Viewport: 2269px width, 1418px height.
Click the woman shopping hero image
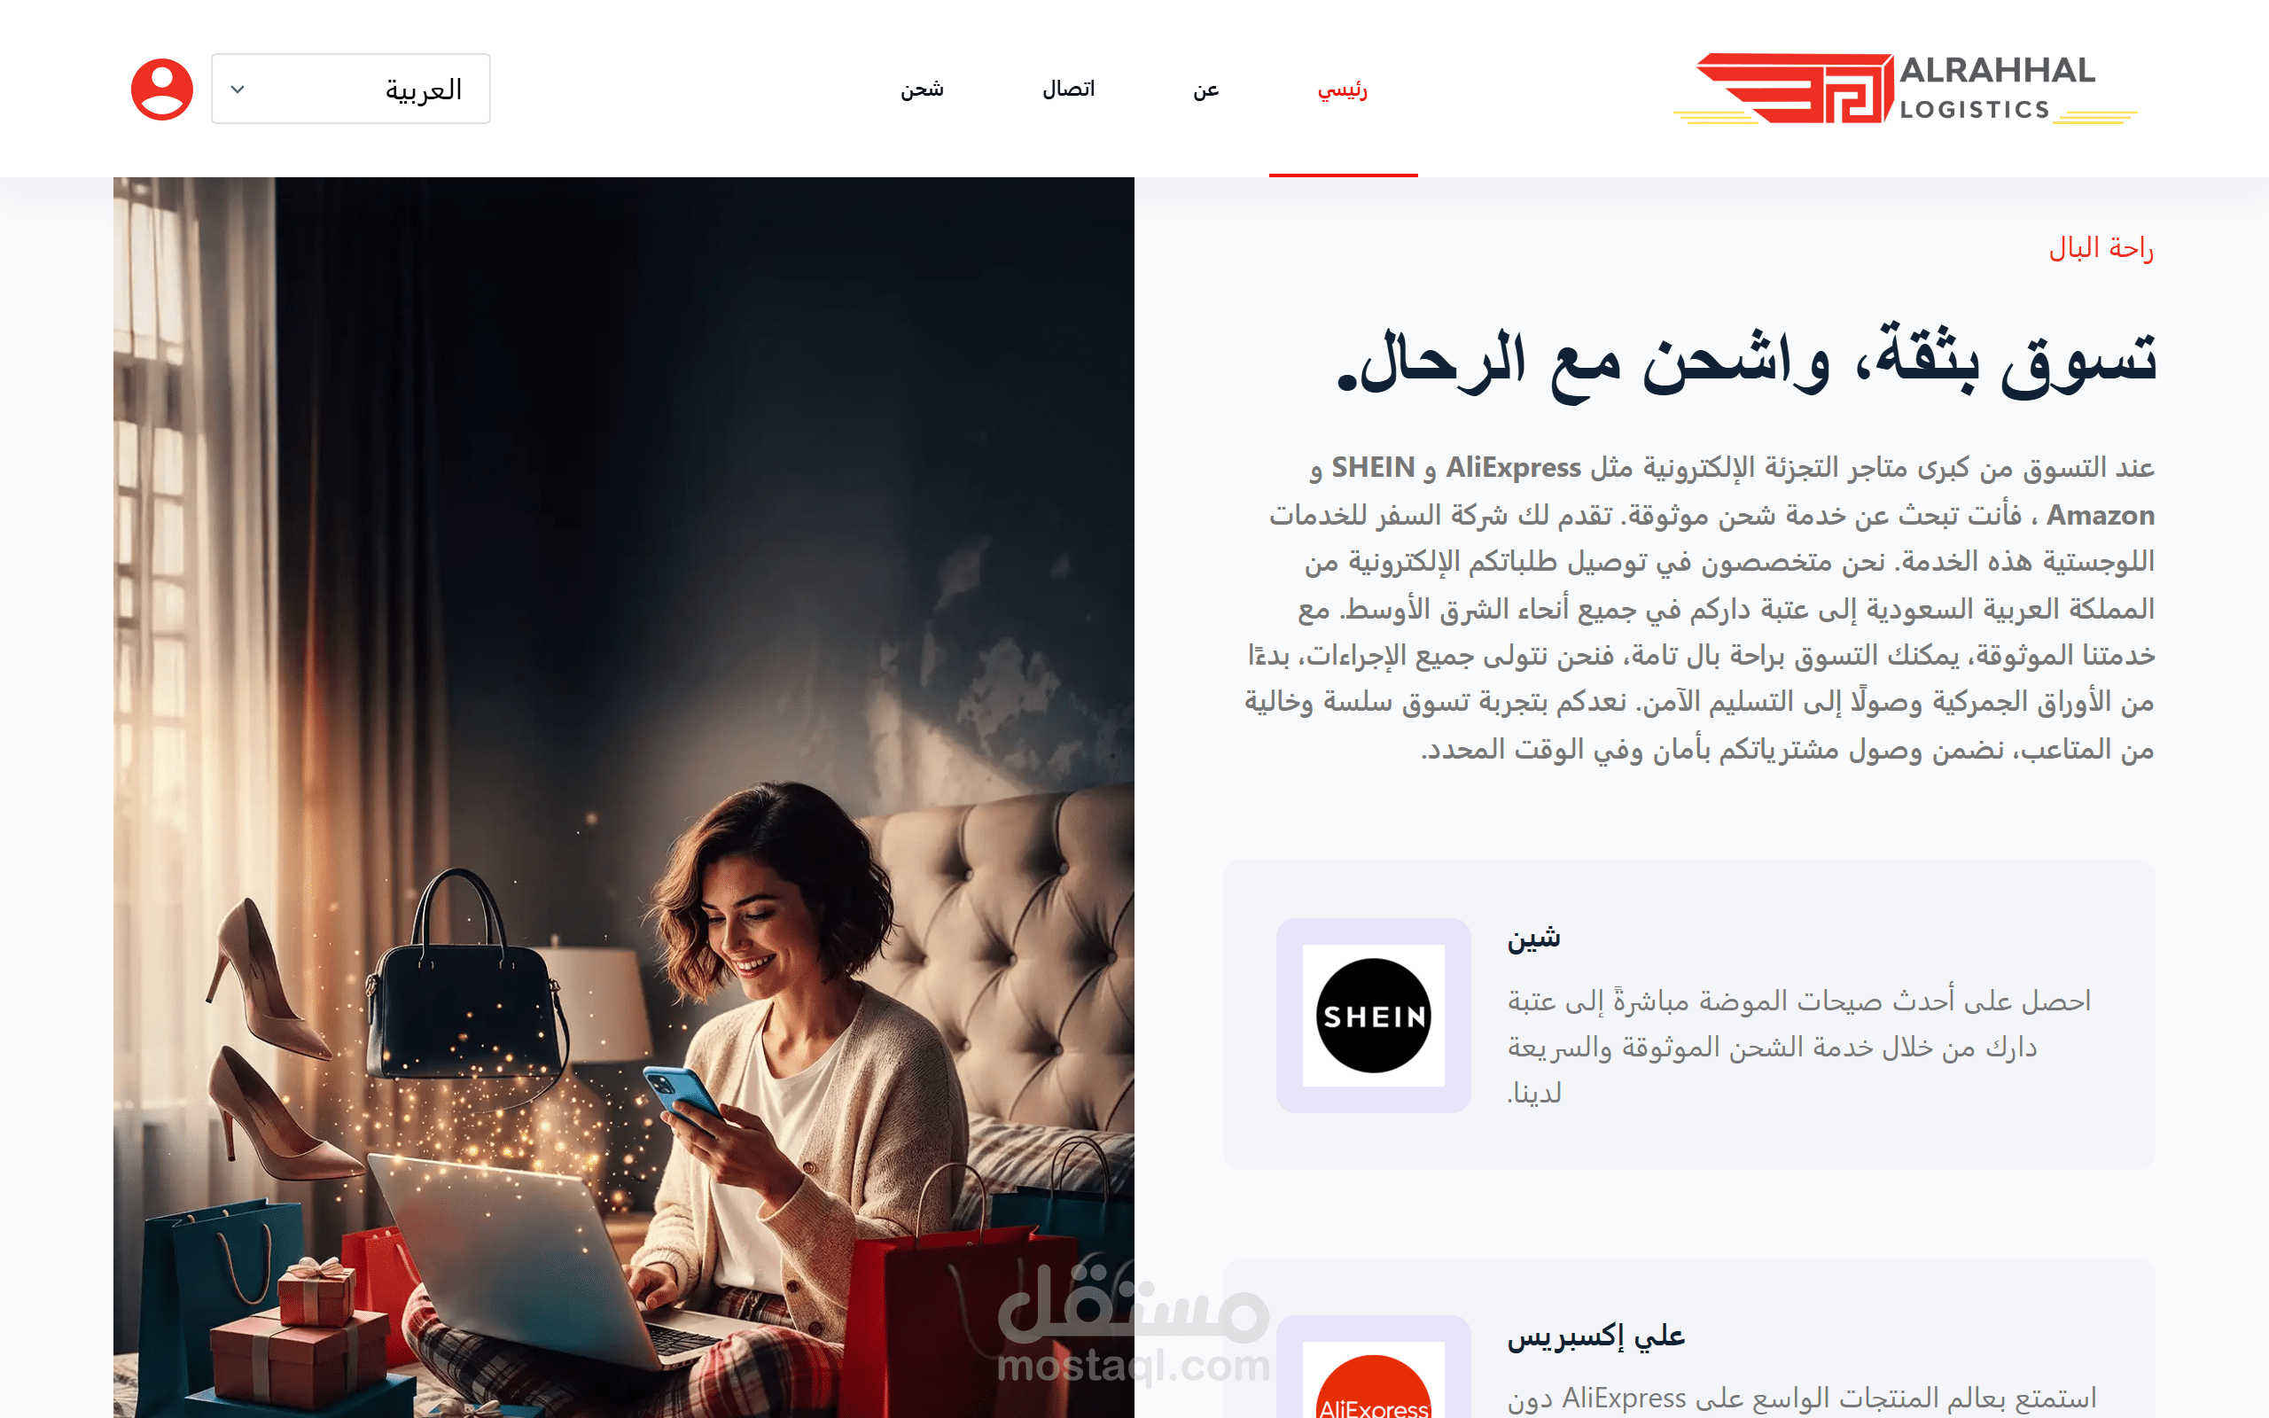coord(623,797)
